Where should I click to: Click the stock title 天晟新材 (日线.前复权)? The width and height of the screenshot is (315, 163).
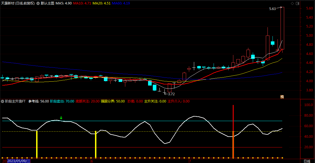[18, 3]
